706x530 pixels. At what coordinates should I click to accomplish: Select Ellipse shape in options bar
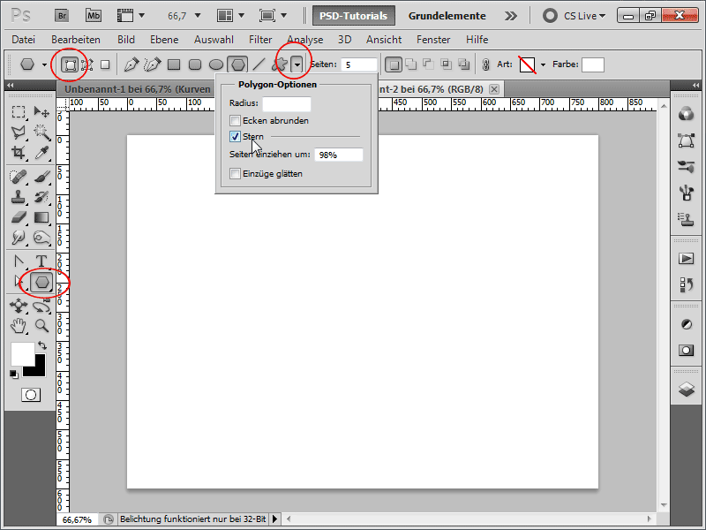[x=216, y=64]
